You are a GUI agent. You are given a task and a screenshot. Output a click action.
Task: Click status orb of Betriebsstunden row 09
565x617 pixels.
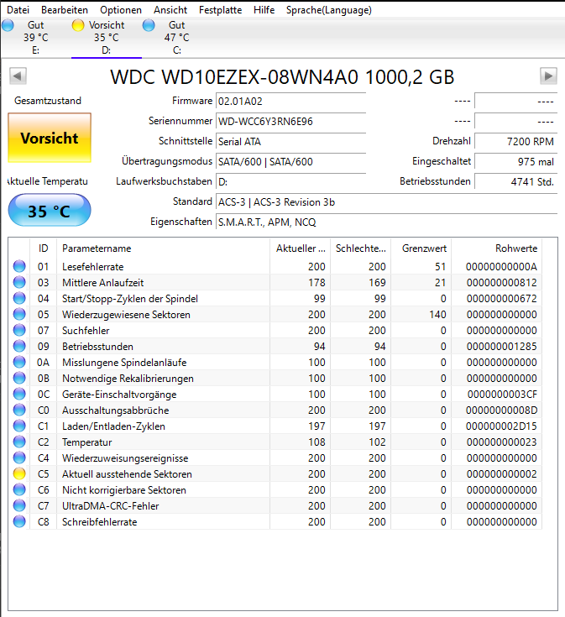(19, 346)
